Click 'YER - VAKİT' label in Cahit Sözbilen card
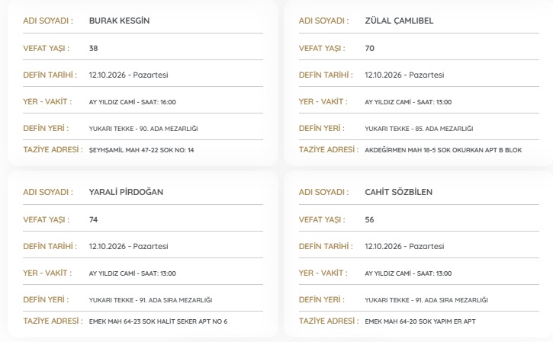 pos(323,273)
